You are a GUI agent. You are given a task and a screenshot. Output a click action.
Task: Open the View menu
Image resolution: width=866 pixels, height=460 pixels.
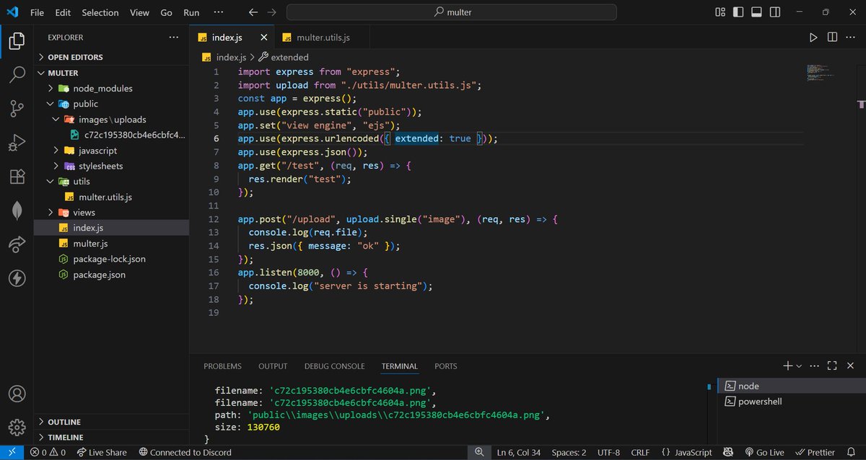pos(139,12)
